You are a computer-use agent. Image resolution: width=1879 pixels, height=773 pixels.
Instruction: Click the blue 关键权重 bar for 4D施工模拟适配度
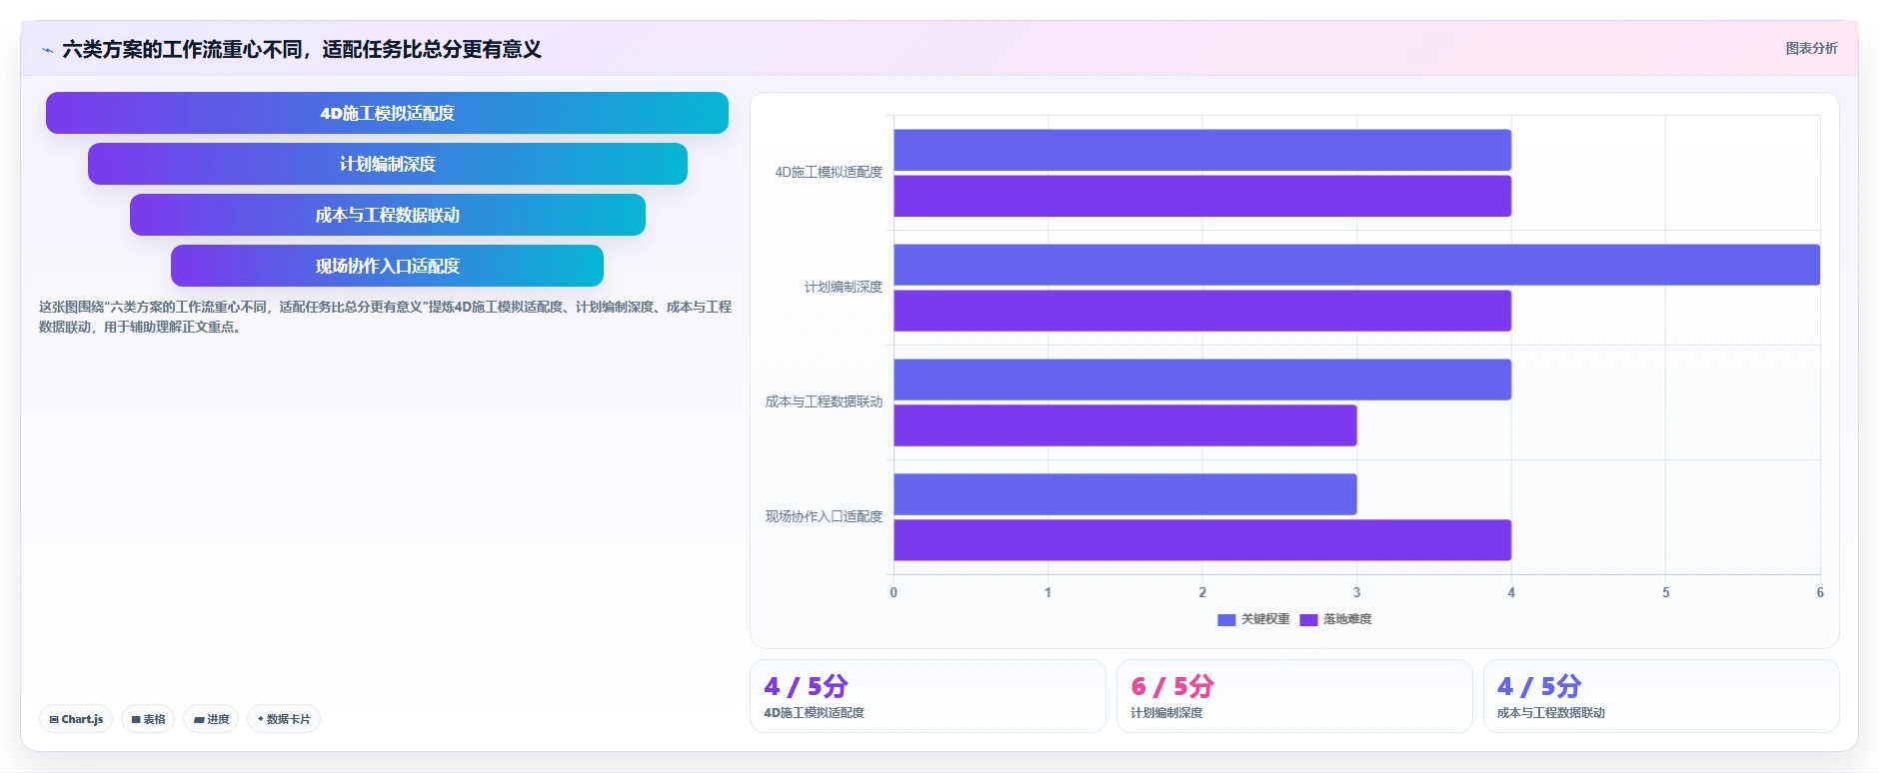pos(1202,150)
